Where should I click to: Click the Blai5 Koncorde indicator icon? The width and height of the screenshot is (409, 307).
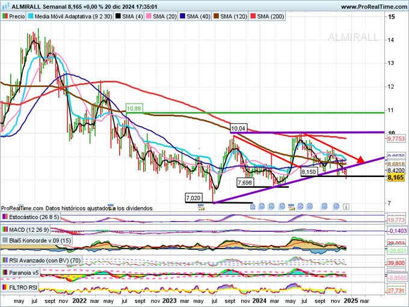[x=5, y=240]
